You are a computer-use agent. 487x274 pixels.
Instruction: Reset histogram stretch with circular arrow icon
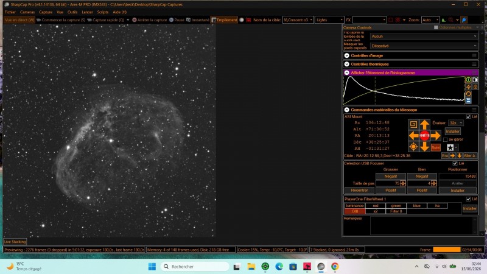point(468,94)
